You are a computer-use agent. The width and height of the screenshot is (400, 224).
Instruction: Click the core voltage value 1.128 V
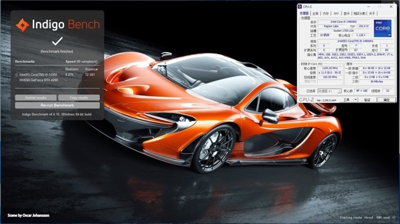tap(361, 35)
